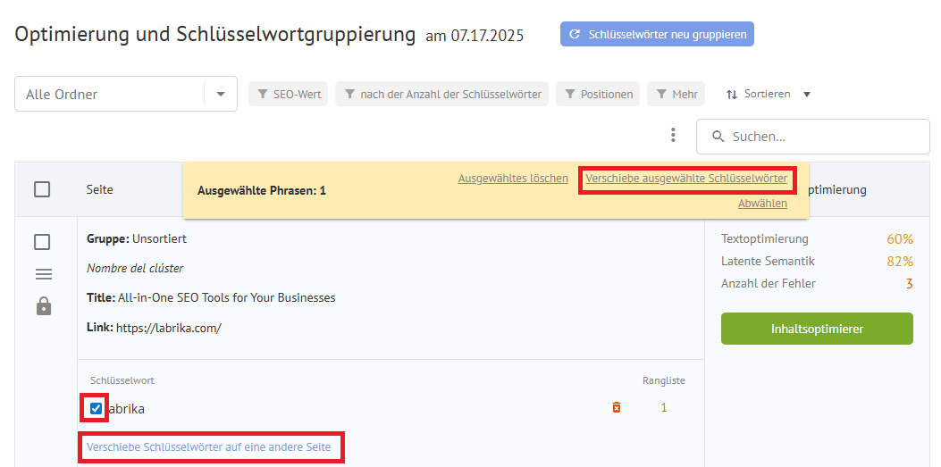Focus the Suchen search field
The width and height of the screenshot is (941, 467).
click(x=812, y=137)
